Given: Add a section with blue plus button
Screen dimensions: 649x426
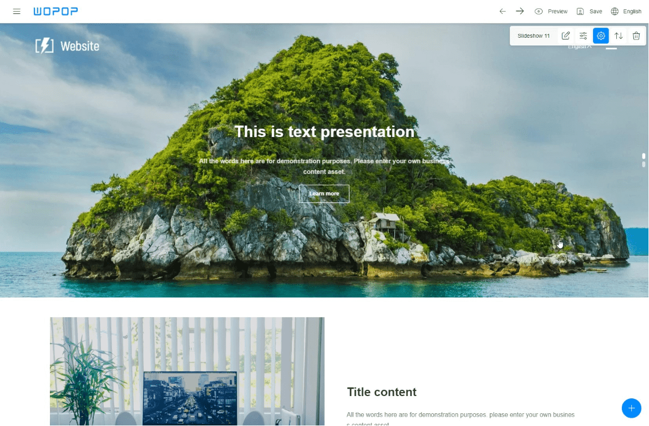Looking at the screenshot, I should [x=631, y=408].
